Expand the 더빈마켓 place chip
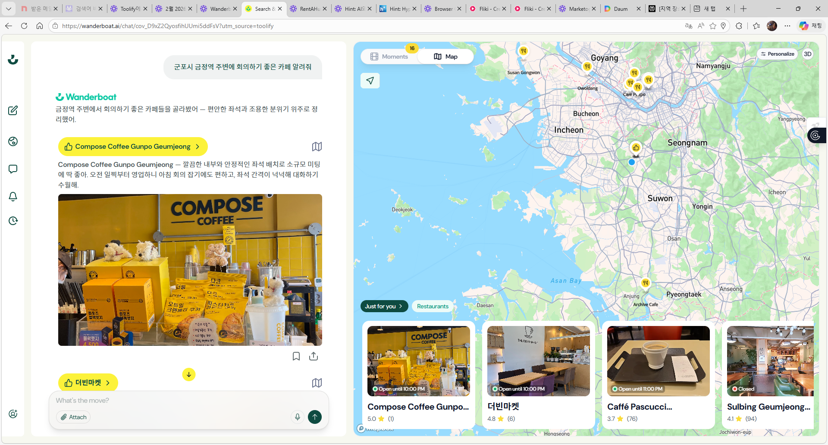 (88, 382)
